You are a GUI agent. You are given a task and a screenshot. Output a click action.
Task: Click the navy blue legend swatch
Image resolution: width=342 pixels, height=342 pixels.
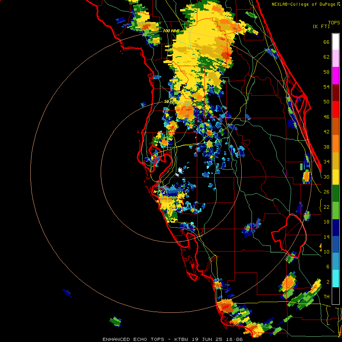click(x=336, y=228)
